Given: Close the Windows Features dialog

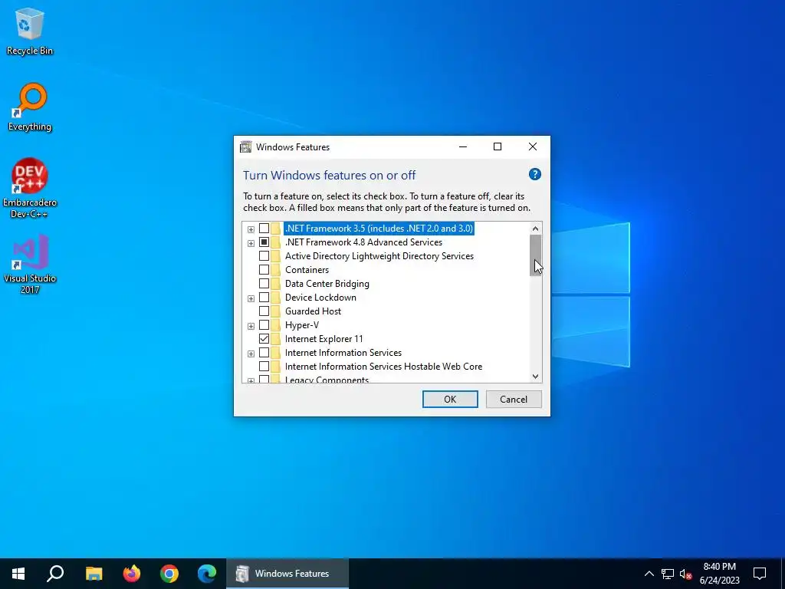Looking at the screenshot, I should click(533, 146).
